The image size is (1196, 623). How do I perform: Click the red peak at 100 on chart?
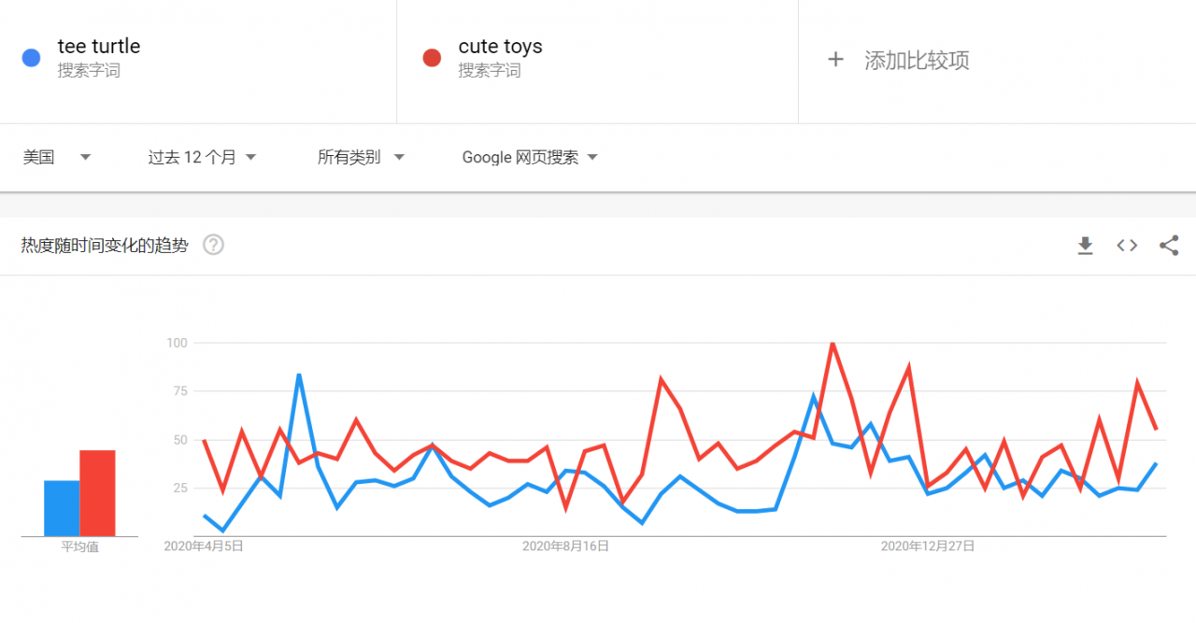pos(832,344)
